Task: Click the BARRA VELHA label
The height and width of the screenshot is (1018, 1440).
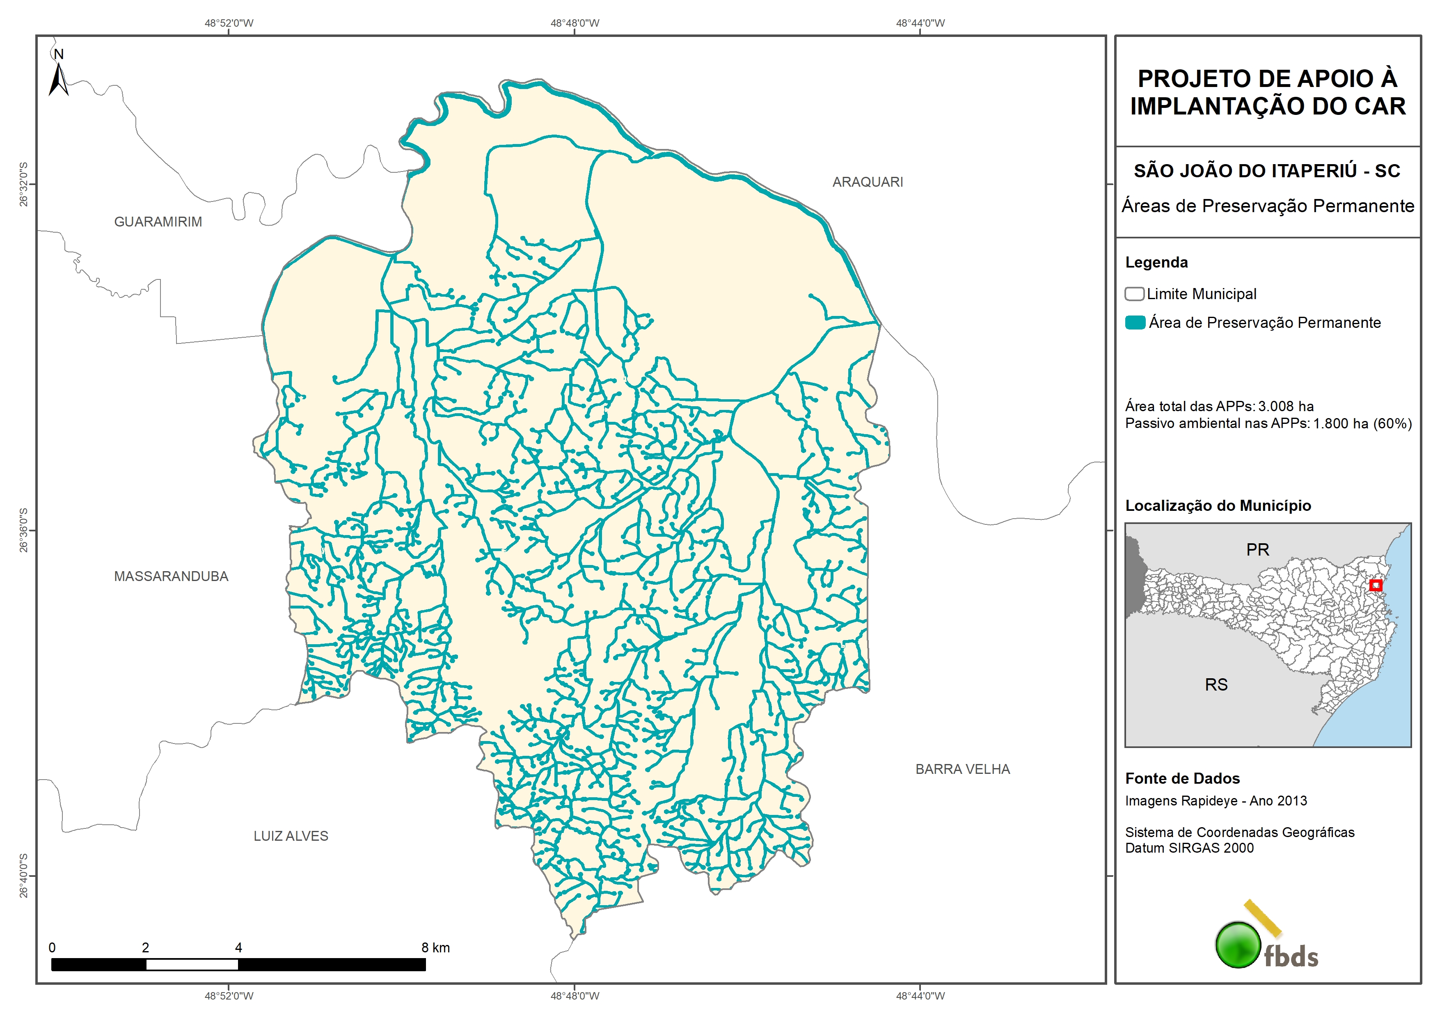Action: point(963,769)
